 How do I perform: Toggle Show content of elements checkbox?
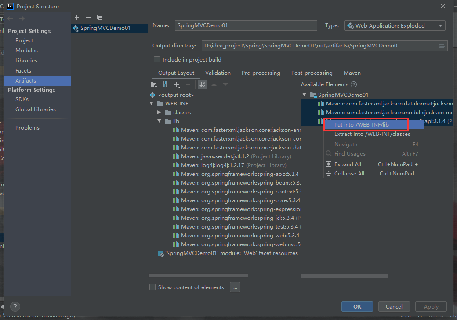(x=152, y=287)
